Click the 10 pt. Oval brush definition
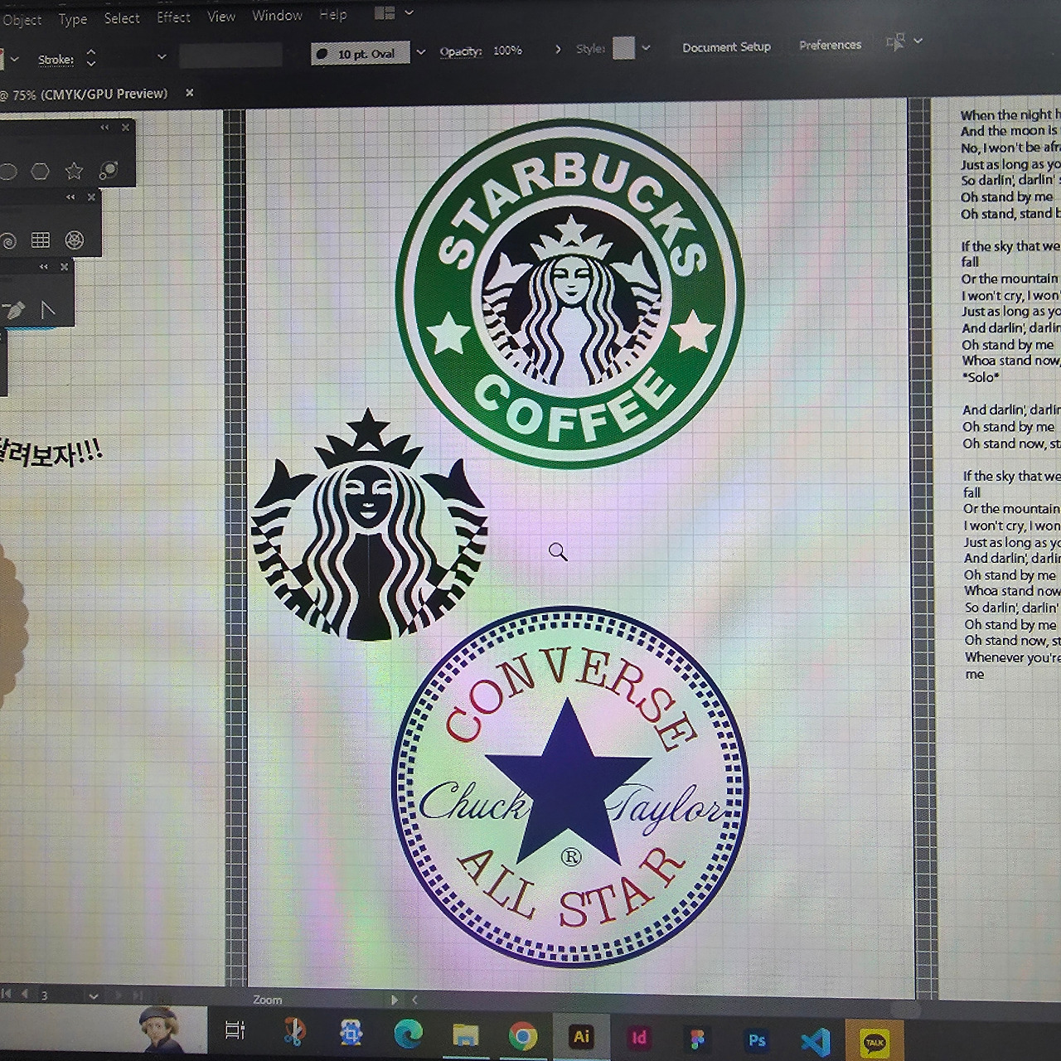The image size is (1061, 1061). pyautogui.click(x=361, y=54)
